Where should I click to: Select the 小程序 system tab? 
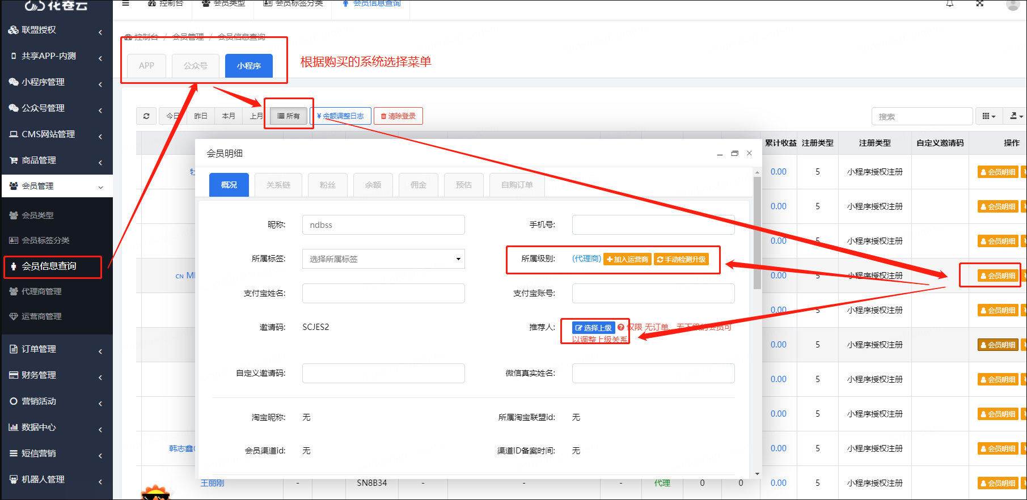(x=249, y=66)
